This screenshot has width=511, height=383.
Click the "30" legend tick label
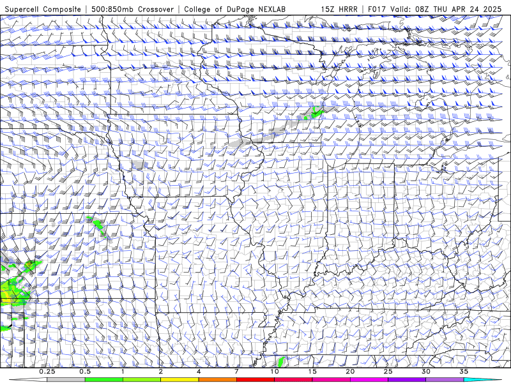426,372
